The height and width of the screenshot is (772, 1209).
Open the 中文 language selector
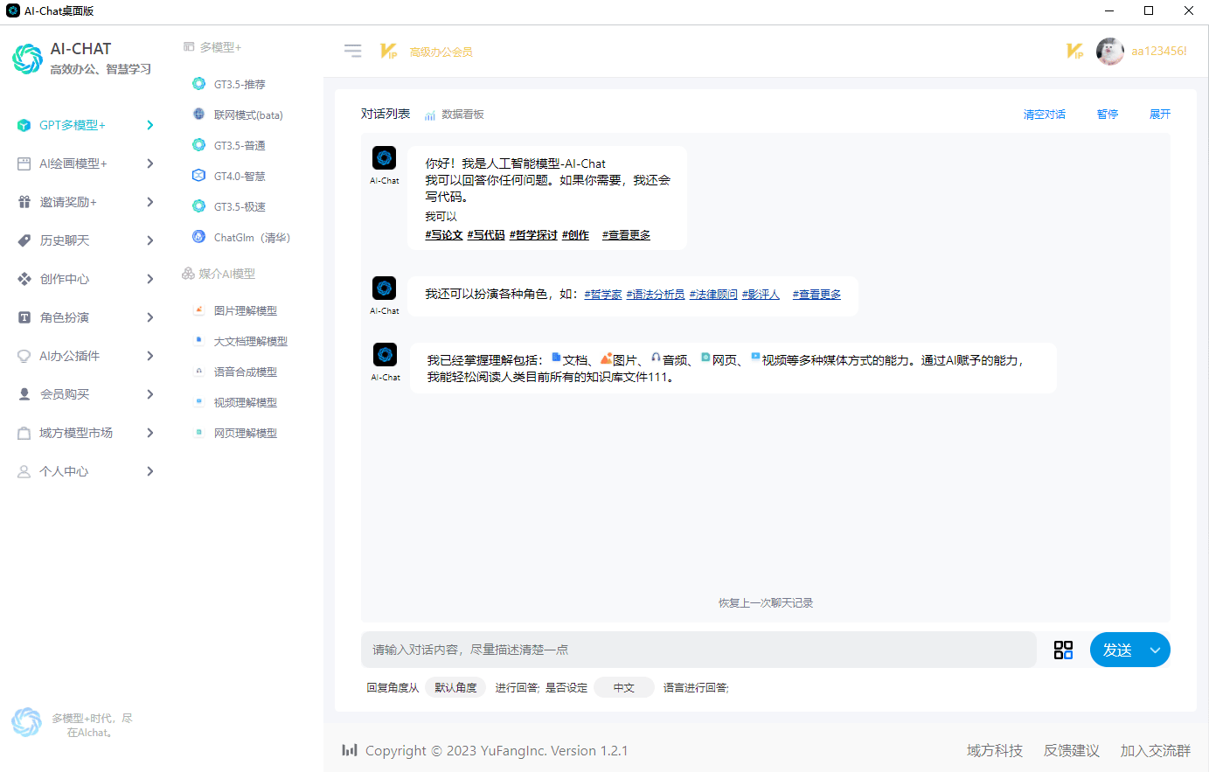pyautogui.click(x=624, y=688)
